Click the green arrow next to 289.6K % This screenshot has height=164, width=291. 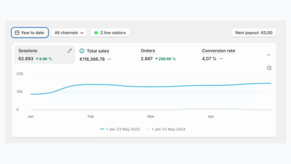click(x=156, y=59)
